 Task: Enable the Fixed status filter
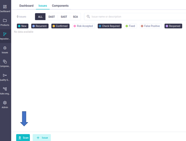point(130,26)
